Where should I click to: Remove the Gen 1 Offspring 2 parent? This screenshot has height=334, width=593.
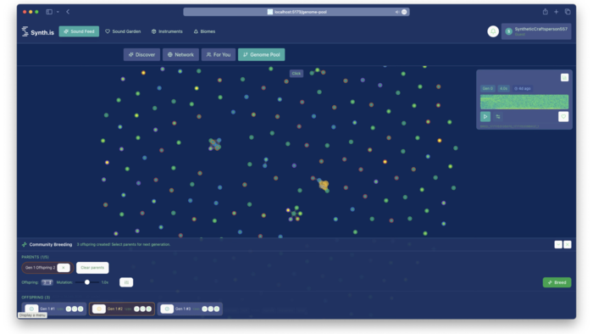(64, 267)
